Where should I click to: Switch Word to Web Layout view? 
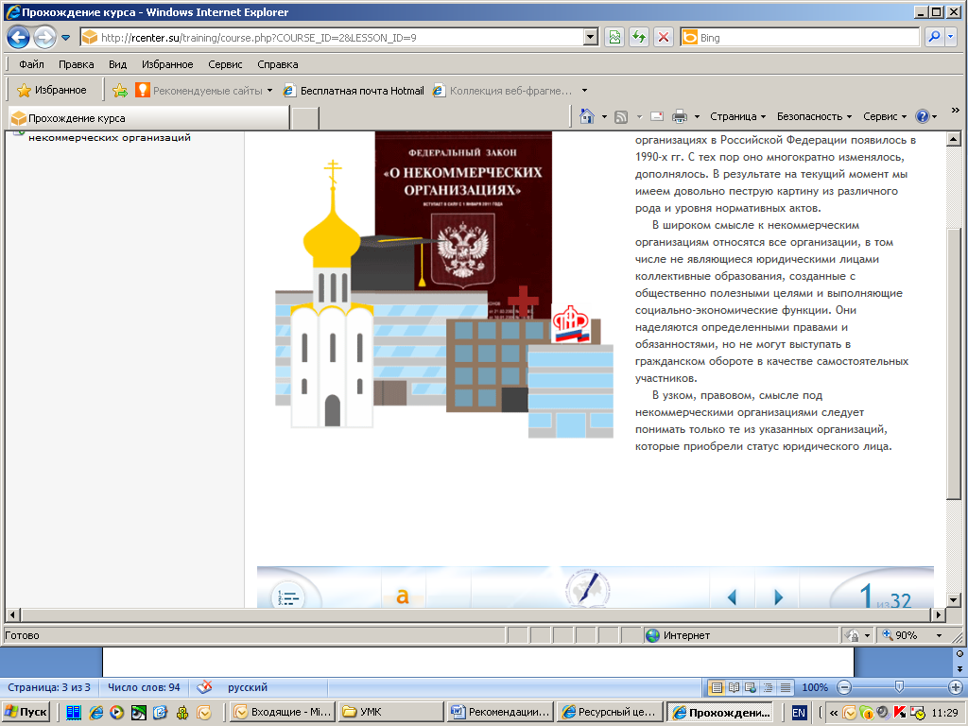(751, 687)
